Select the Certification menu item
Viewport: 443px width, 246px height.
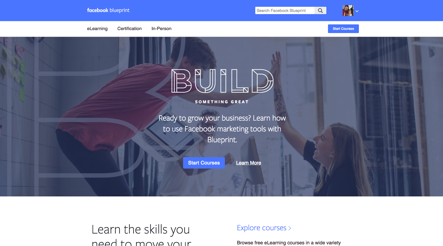(x=129, y=29)
